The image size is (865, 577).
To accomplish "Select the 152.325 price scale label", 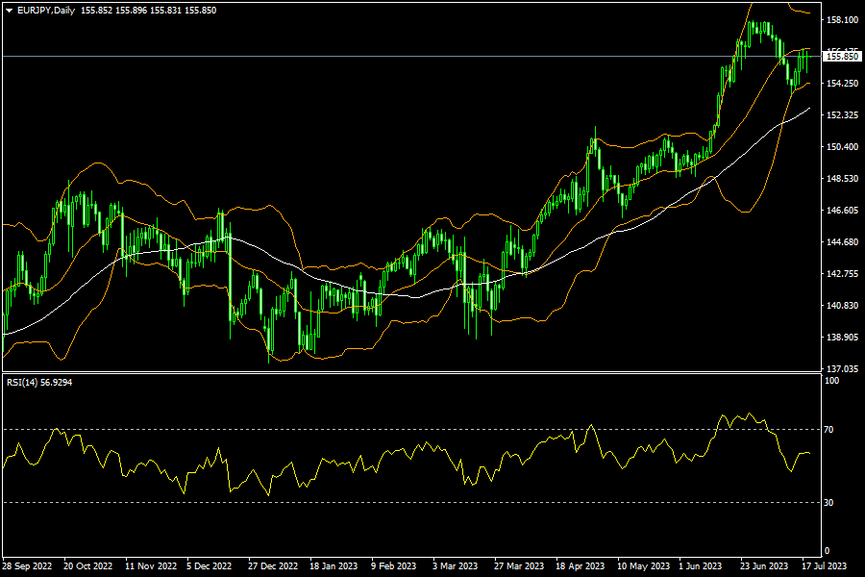I will (x=842, y=114).
